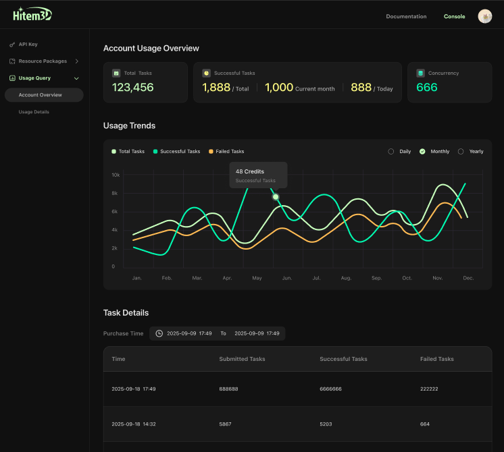Click the API Key key icon
This screenshot has width=504, height=452.
click(12, 45)
